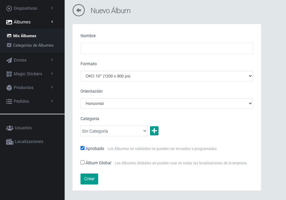
Task: Click the Magic Stickers QR icon
Action: click(9, 74)
